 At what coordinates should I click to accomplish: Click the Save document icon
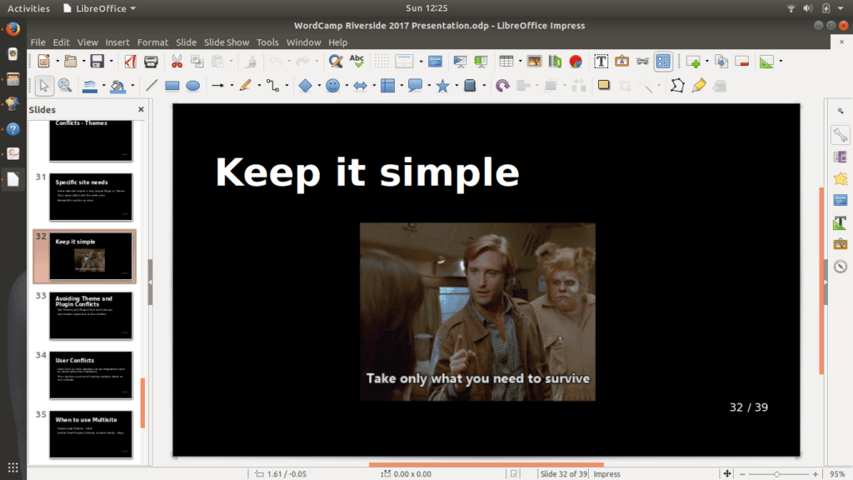click(97, 61)
